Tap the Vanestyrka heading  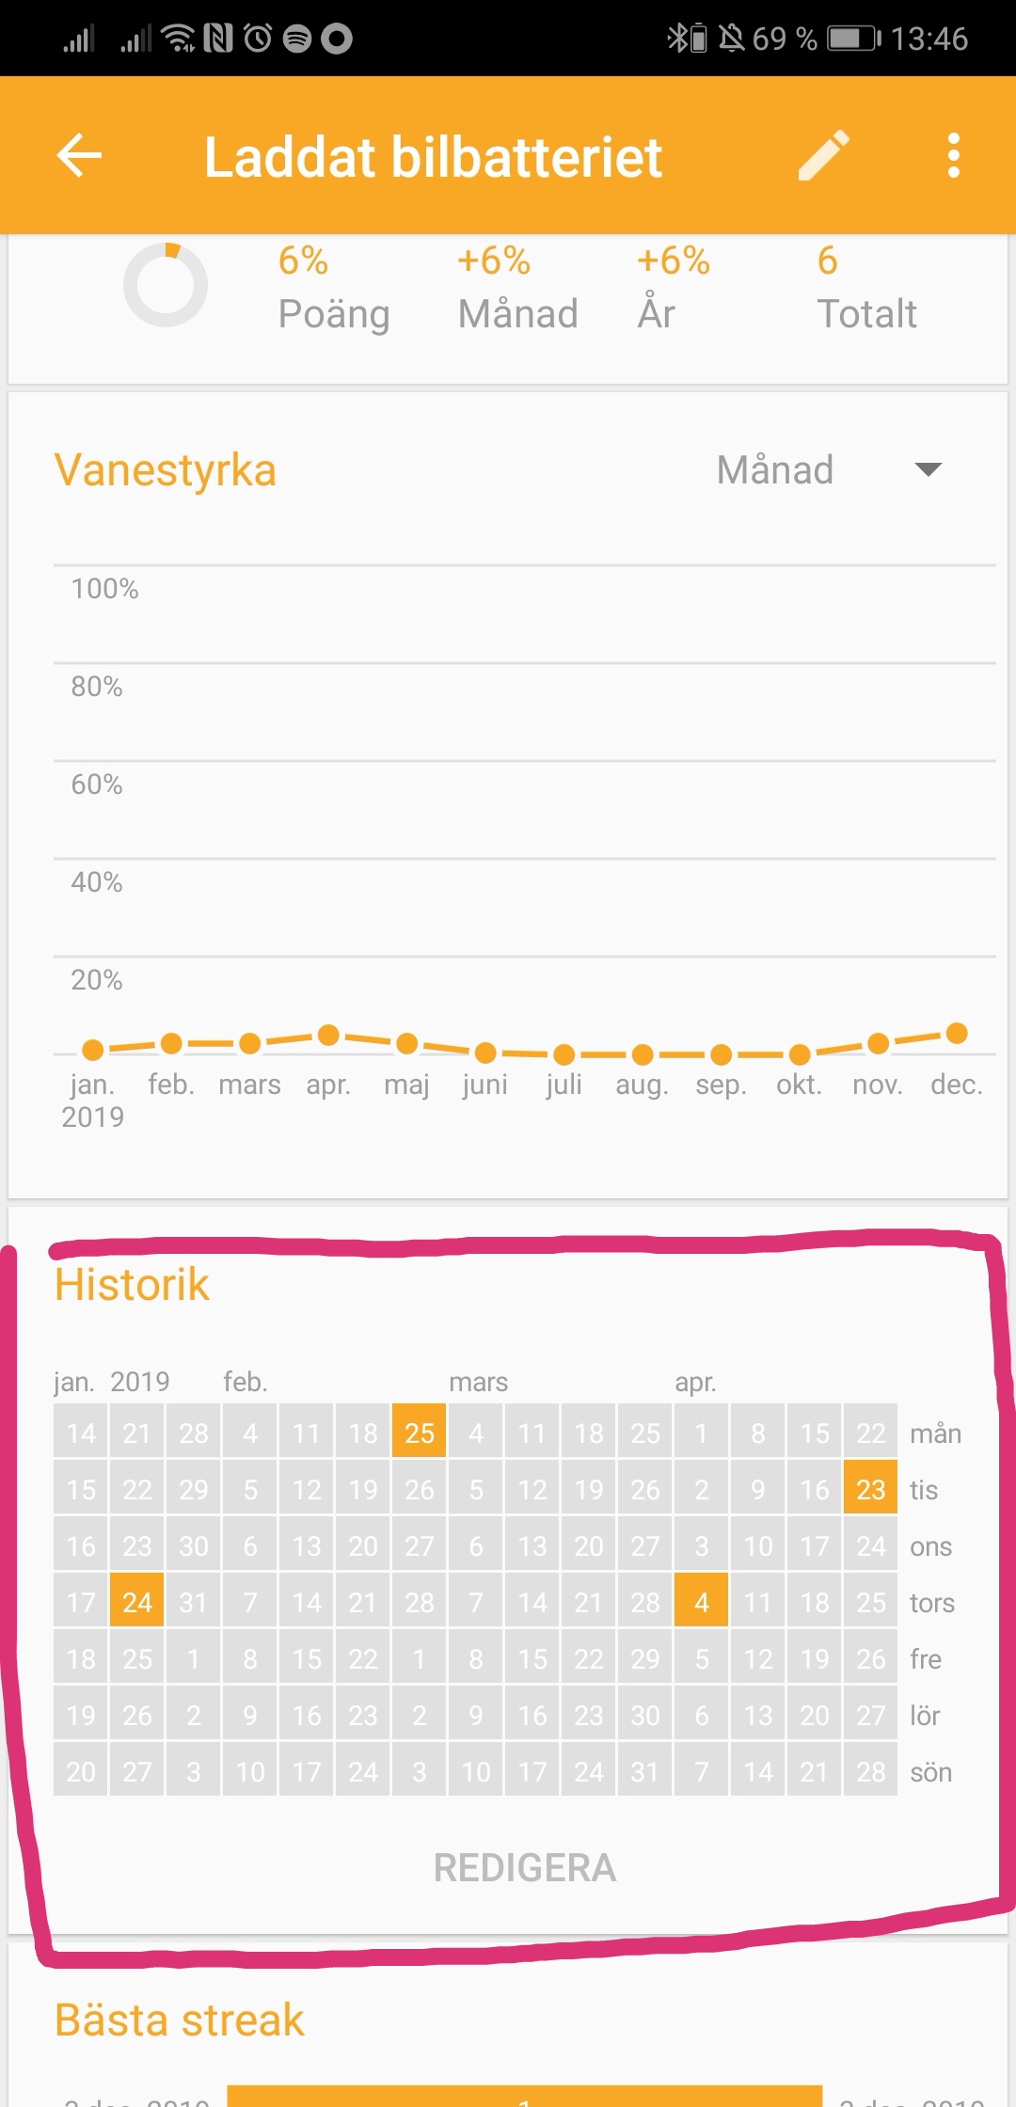pyautogui.click(x=166, y=470)
